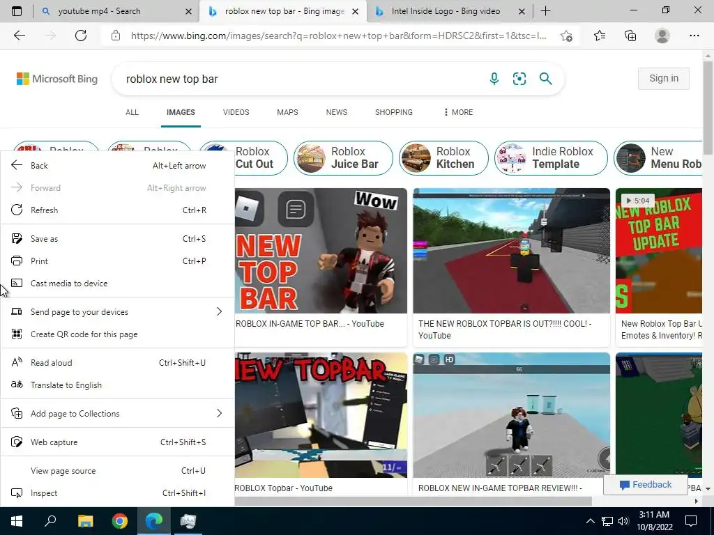
Task: Click the volume speaker tray icon
Action: point(623,521)
